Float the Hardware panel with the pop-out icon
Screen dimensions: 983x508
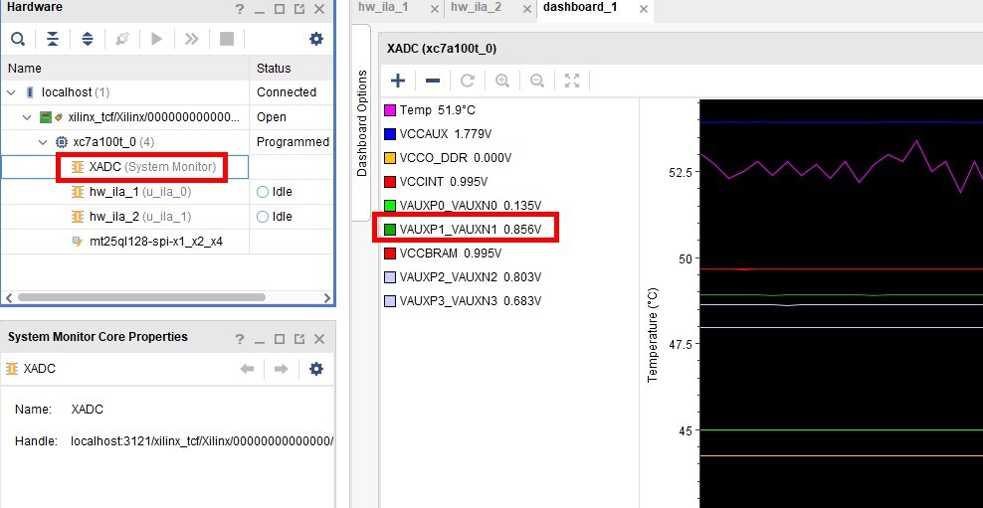coord(299,9)
